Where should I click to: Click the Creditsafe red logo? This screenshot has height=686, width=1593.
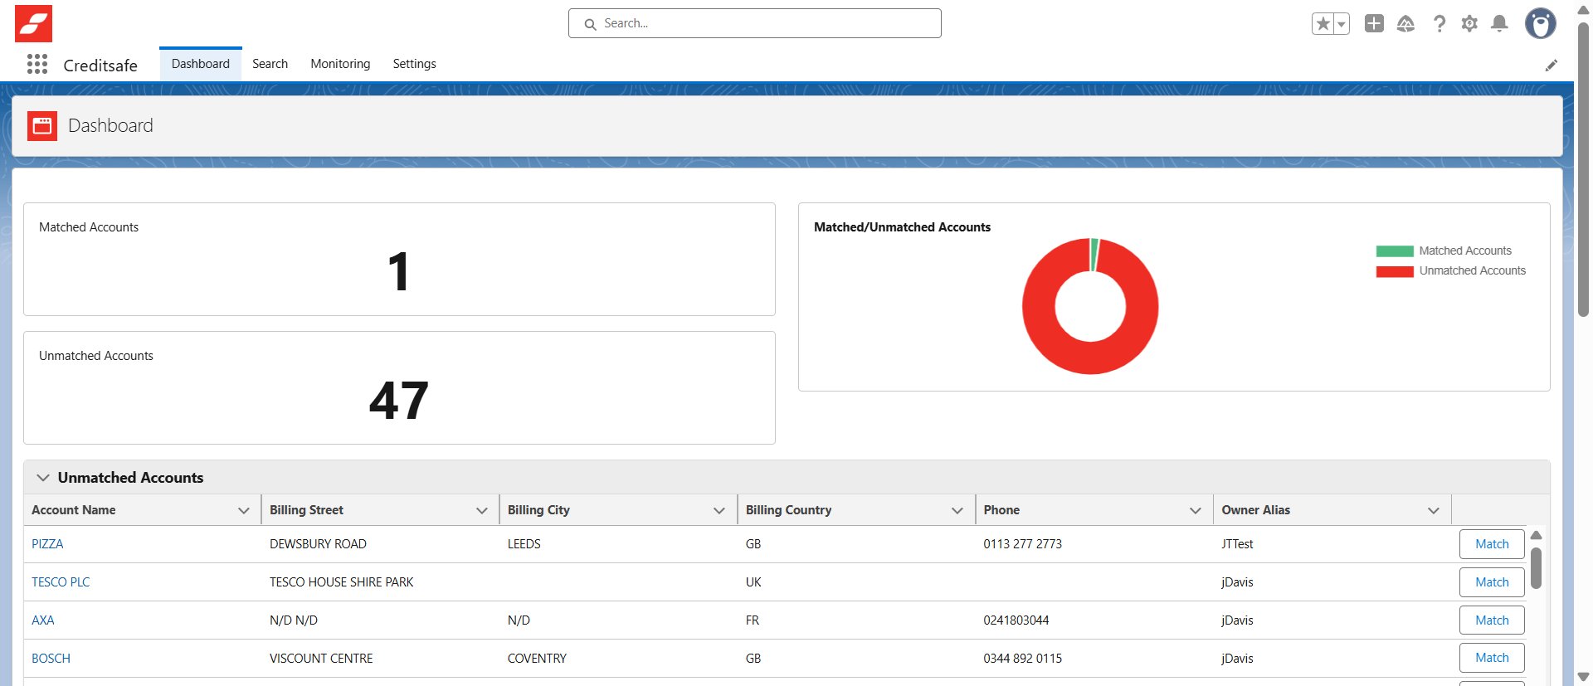[33, 23]
